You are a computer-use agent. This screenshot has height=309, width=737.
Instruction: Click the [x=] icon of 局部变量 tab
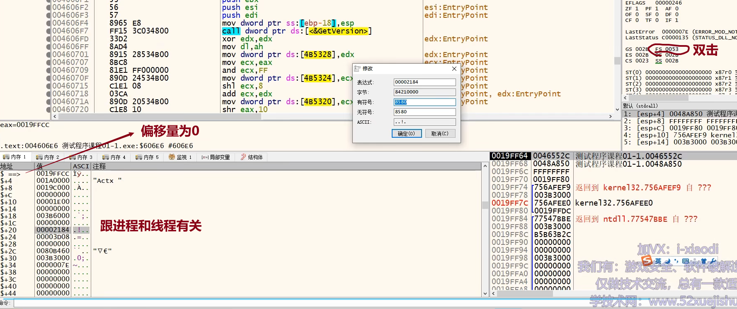click(205, 157)
